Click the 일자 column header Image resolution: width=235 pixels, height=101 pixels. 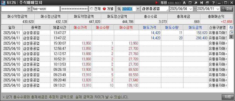pos(12,27)
